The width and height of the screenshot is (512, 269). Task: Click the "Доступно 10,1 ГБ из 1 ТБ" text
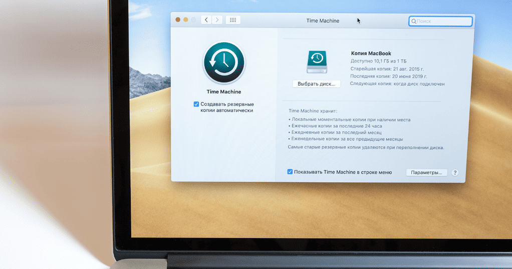coord(378,61)
